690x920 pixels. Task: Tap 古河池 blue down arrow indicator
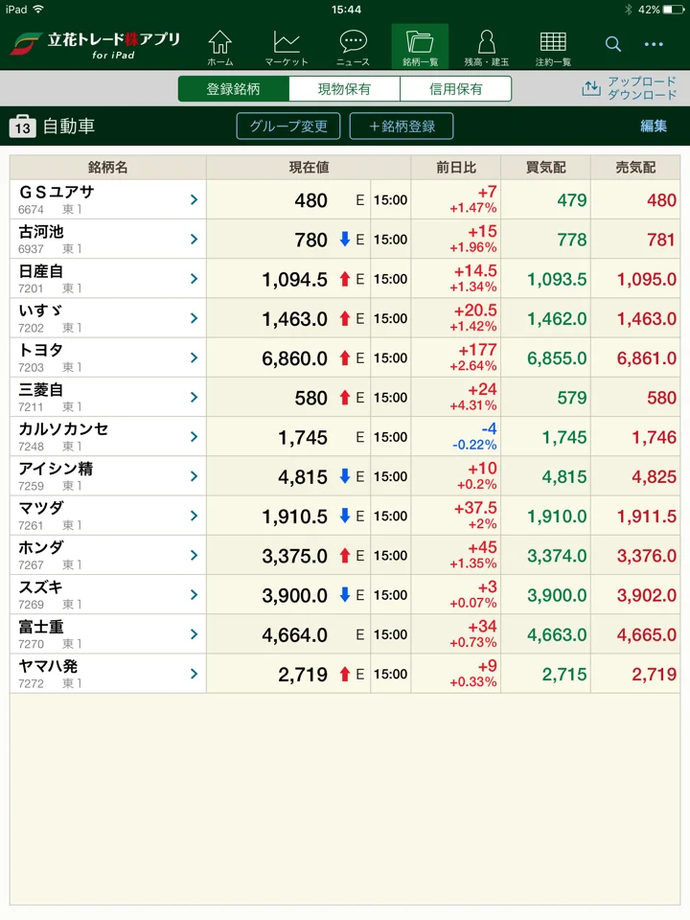345,239
